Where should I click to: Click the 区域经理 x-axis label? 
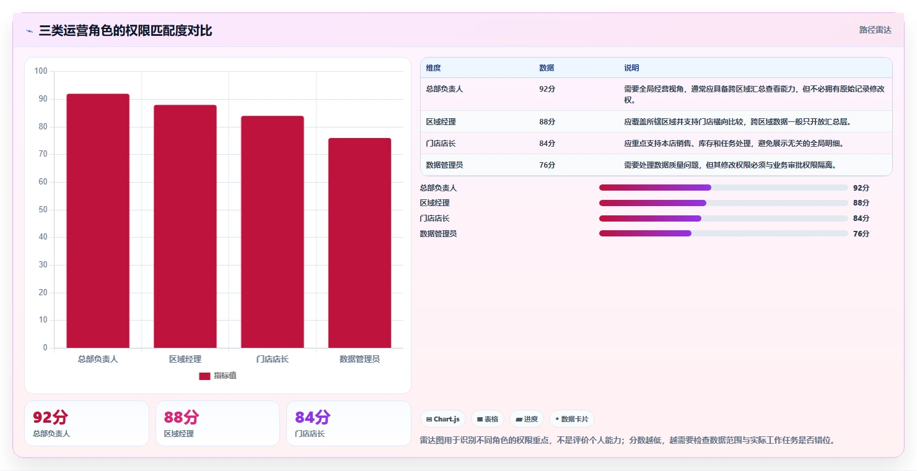(x=185, y=359)
